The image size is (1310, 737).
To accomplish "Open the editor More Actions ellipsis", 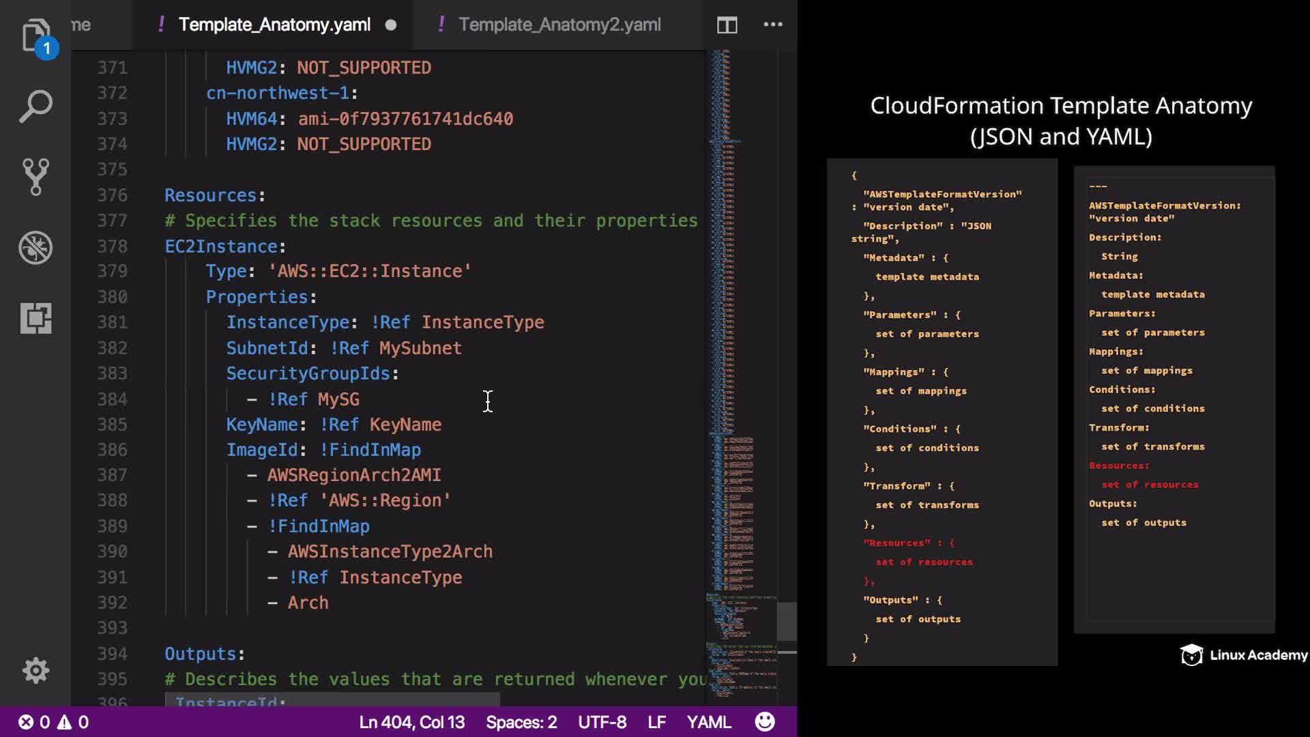I will (x=772, y=25).
